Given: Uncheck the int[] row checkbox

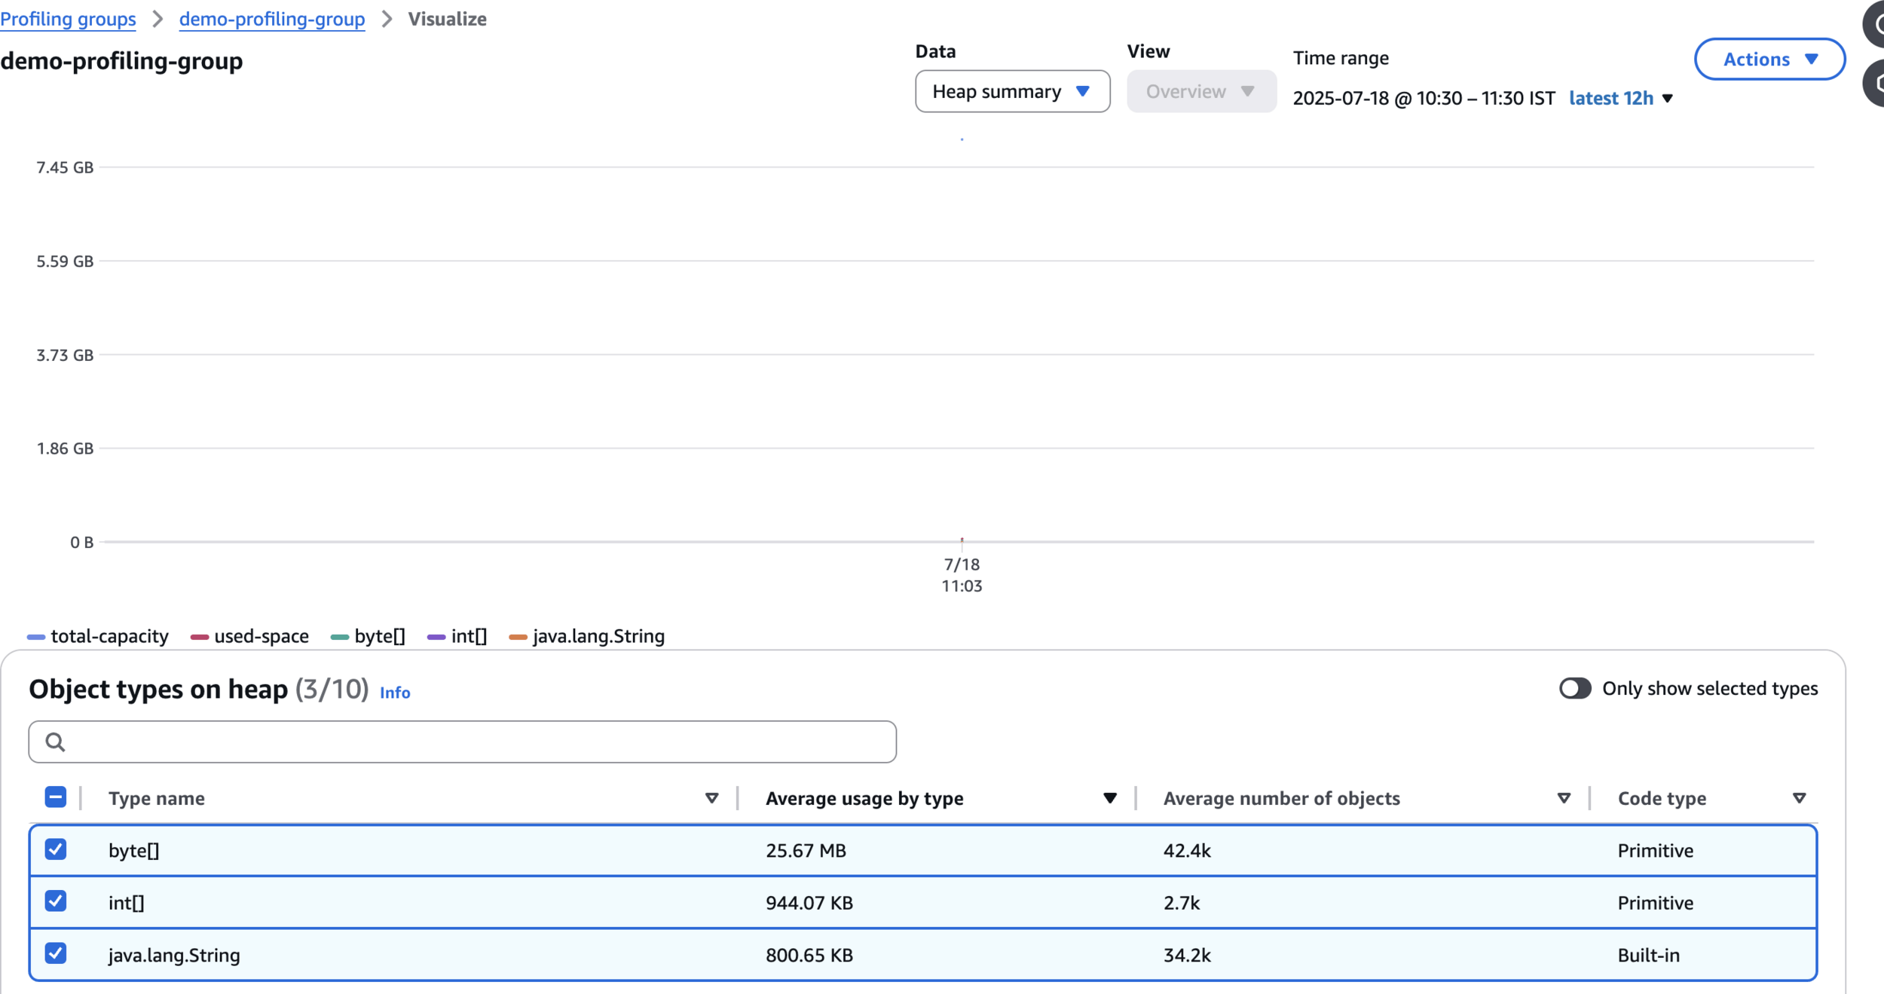Looking at the screenshot, I should click(x=56, y=901).
